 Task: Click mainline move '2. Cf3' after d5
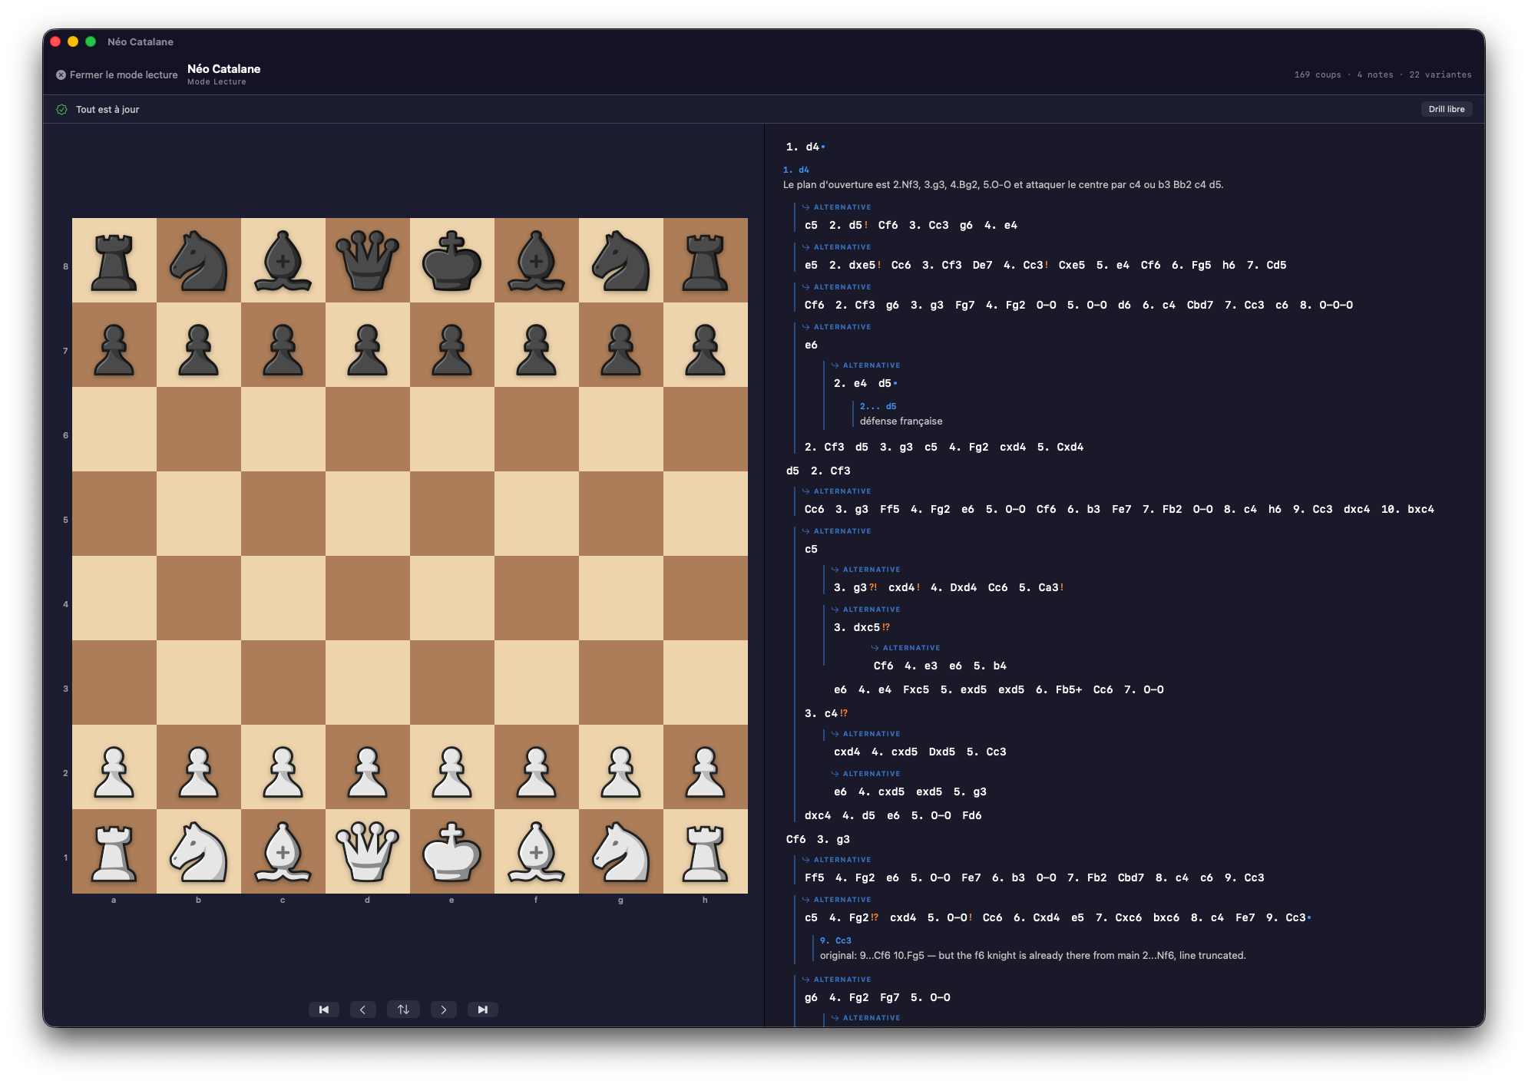tap(831, 471)
